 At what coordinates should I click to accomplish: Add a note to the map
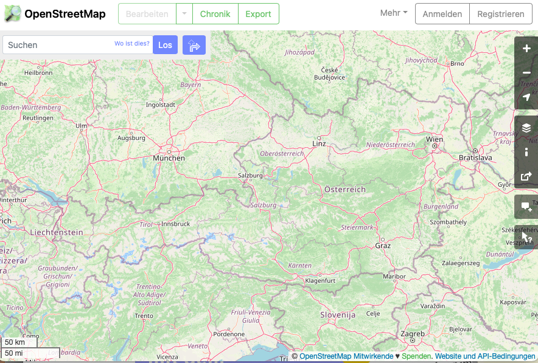click(526, 207)
